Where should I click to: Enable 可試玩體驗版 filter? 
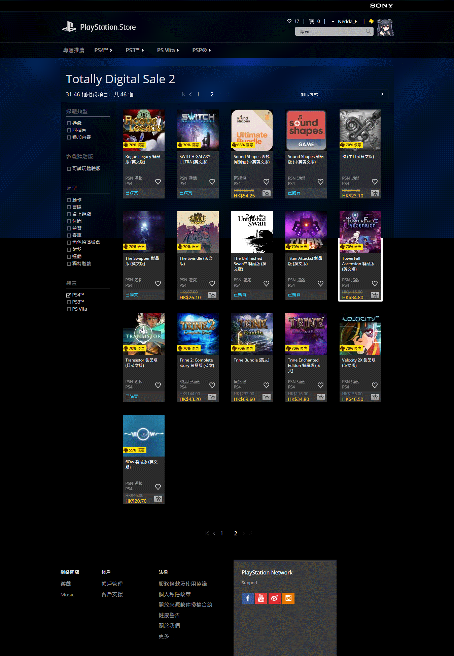click(69, 169)
